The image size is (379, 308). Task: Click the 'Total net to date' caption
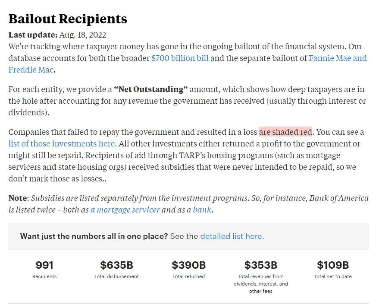pyautogui.click(x=332, y=276)
